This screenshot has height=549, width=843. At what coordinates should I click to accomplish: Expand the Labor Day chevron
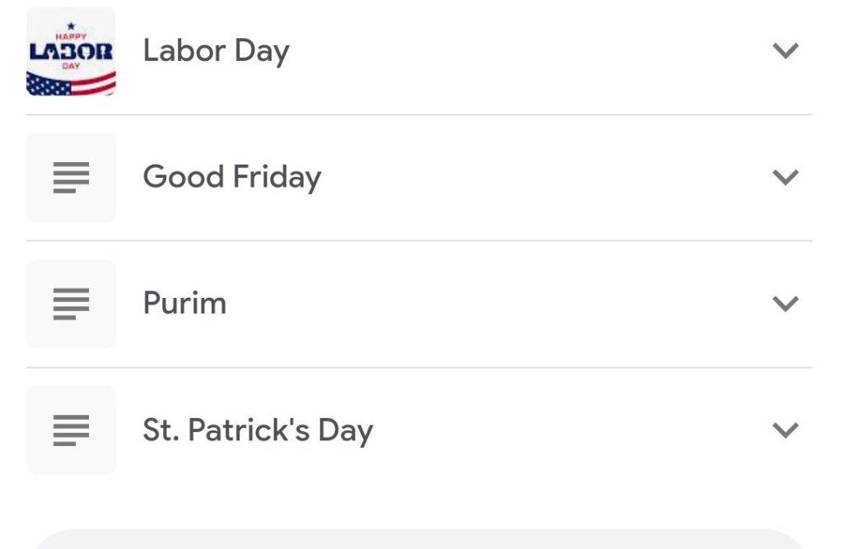786,51
